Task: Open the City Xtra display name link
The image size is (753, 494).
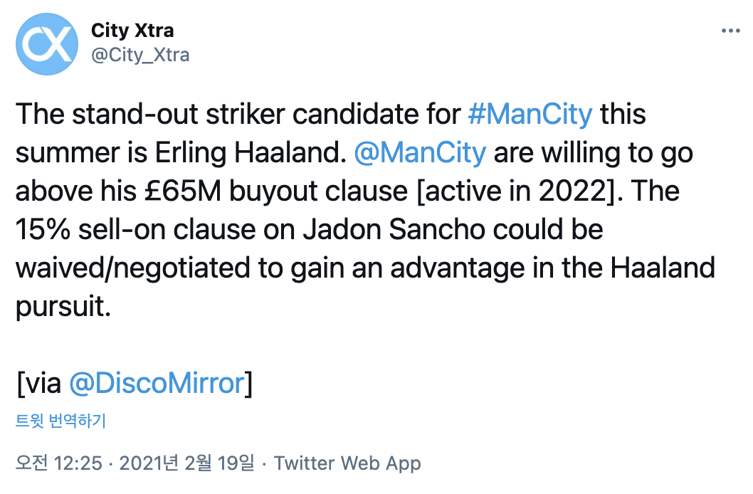Action: click(x=132, y=31)
